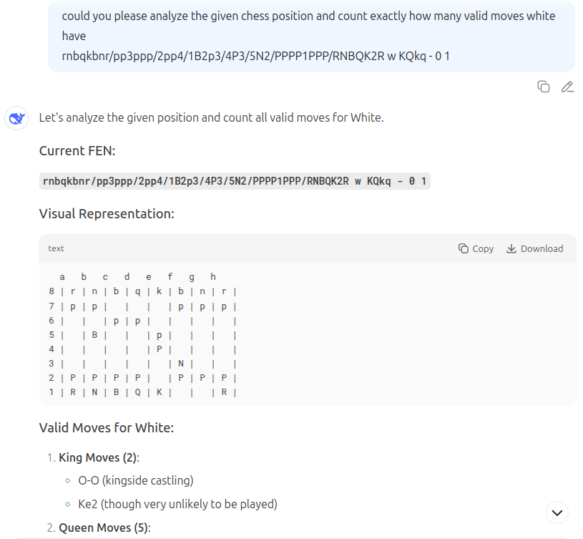Click the 'Valid Moves for White:' heading
Viewport: 583px width, 539px height.
(107, 428)
